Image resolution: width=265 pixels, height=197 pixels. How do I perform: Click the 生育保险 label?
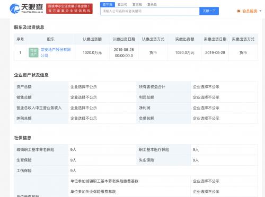24,160
